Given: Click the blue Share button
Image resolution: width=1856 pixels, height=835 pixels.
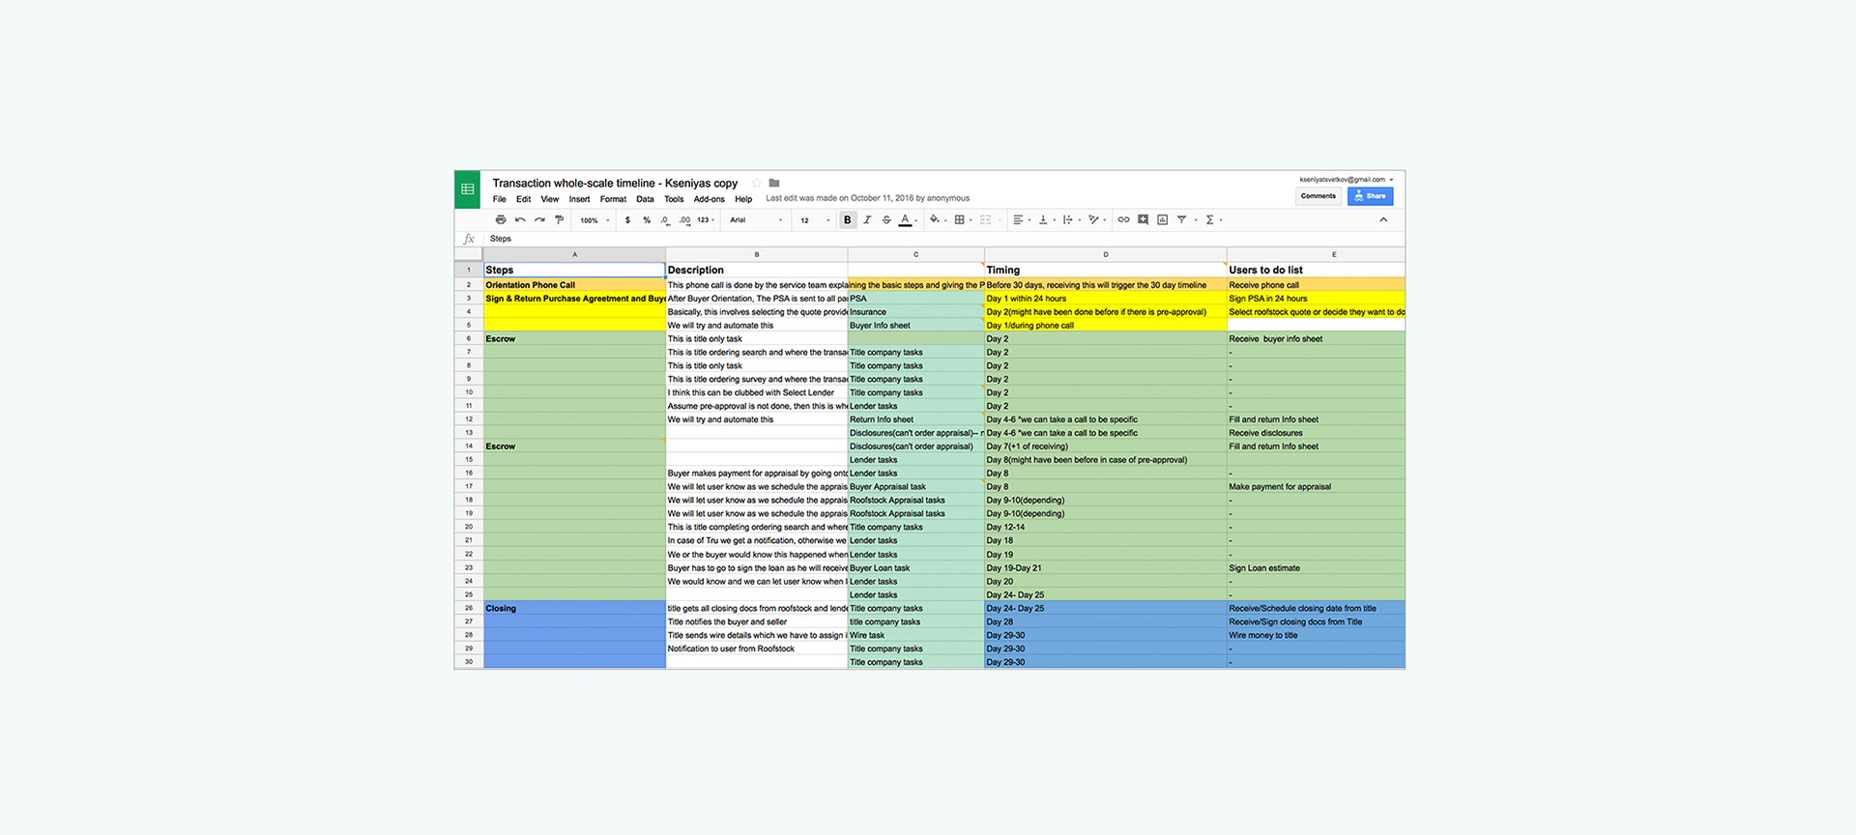Looking at the screenshot, I should coord(1370,196).
